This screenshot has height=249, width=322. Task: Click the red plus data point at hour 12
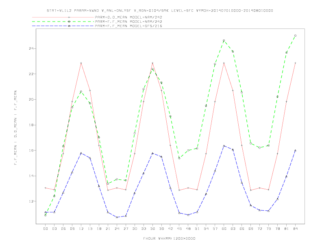point(81,63)
